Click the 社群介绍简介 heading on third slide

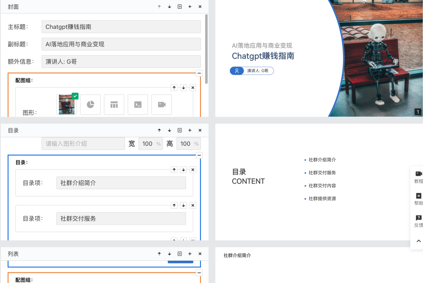237,255
